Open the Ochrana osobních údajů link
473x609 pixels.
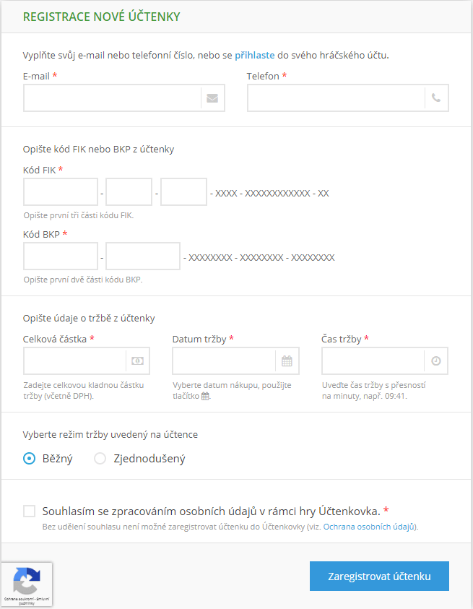[x=369, y=527]
